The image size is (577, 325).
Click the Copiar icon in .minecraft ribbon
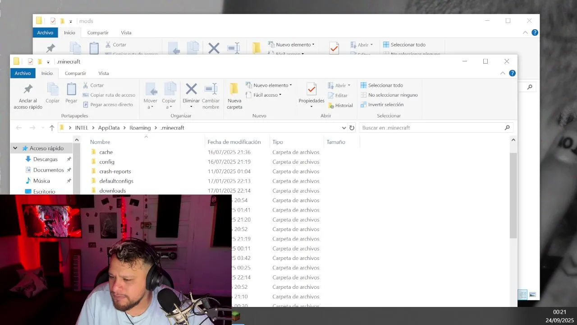[53, 89]
